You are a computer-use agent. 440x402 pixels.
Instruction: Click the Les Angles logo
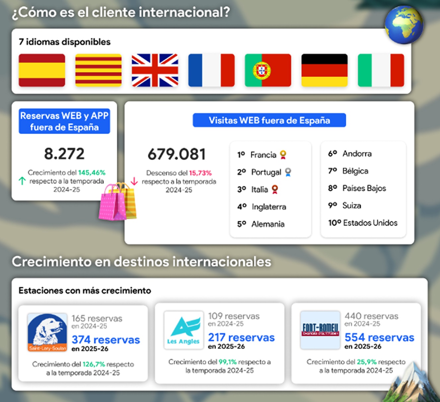click(x=184, y=330)
